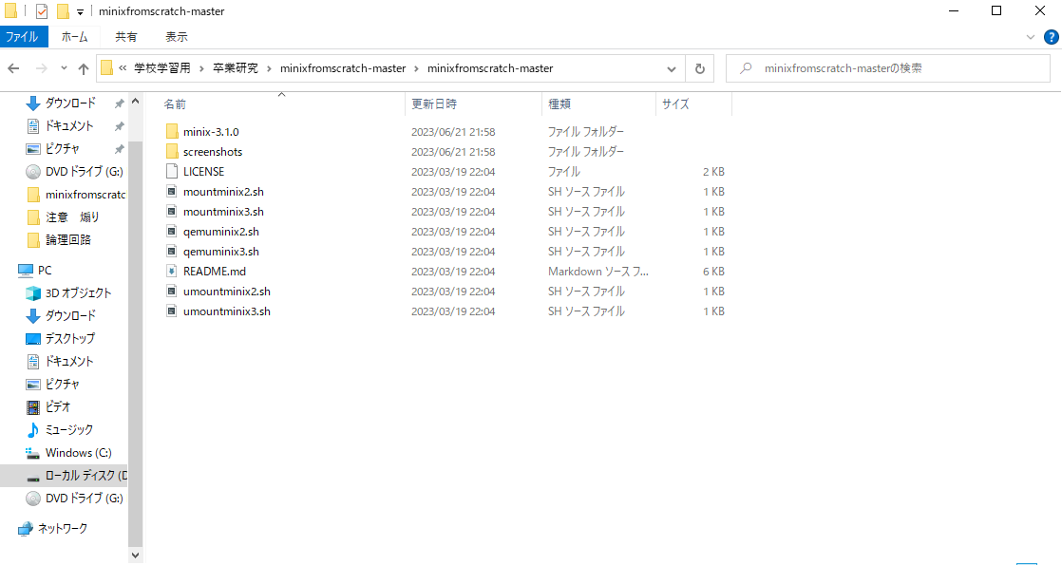
Task: Open the recent locations dropdown arrow
Action: pos(64,68)
